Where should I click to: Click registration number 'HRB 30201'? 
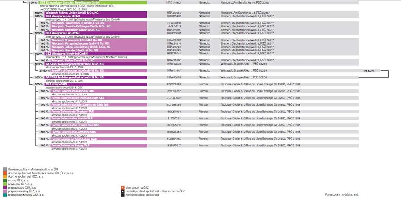[174, 33]
